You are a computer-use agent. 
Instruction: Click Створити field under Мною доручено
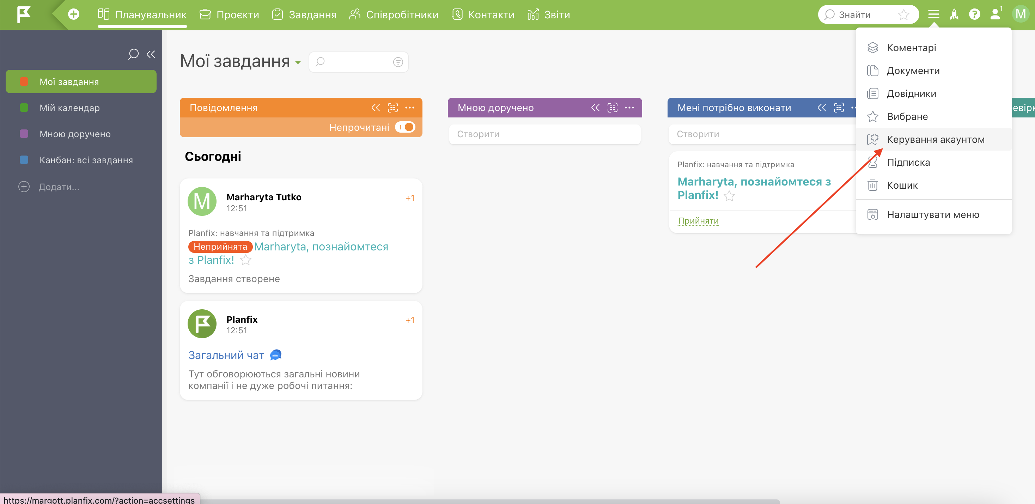[545, 134]
